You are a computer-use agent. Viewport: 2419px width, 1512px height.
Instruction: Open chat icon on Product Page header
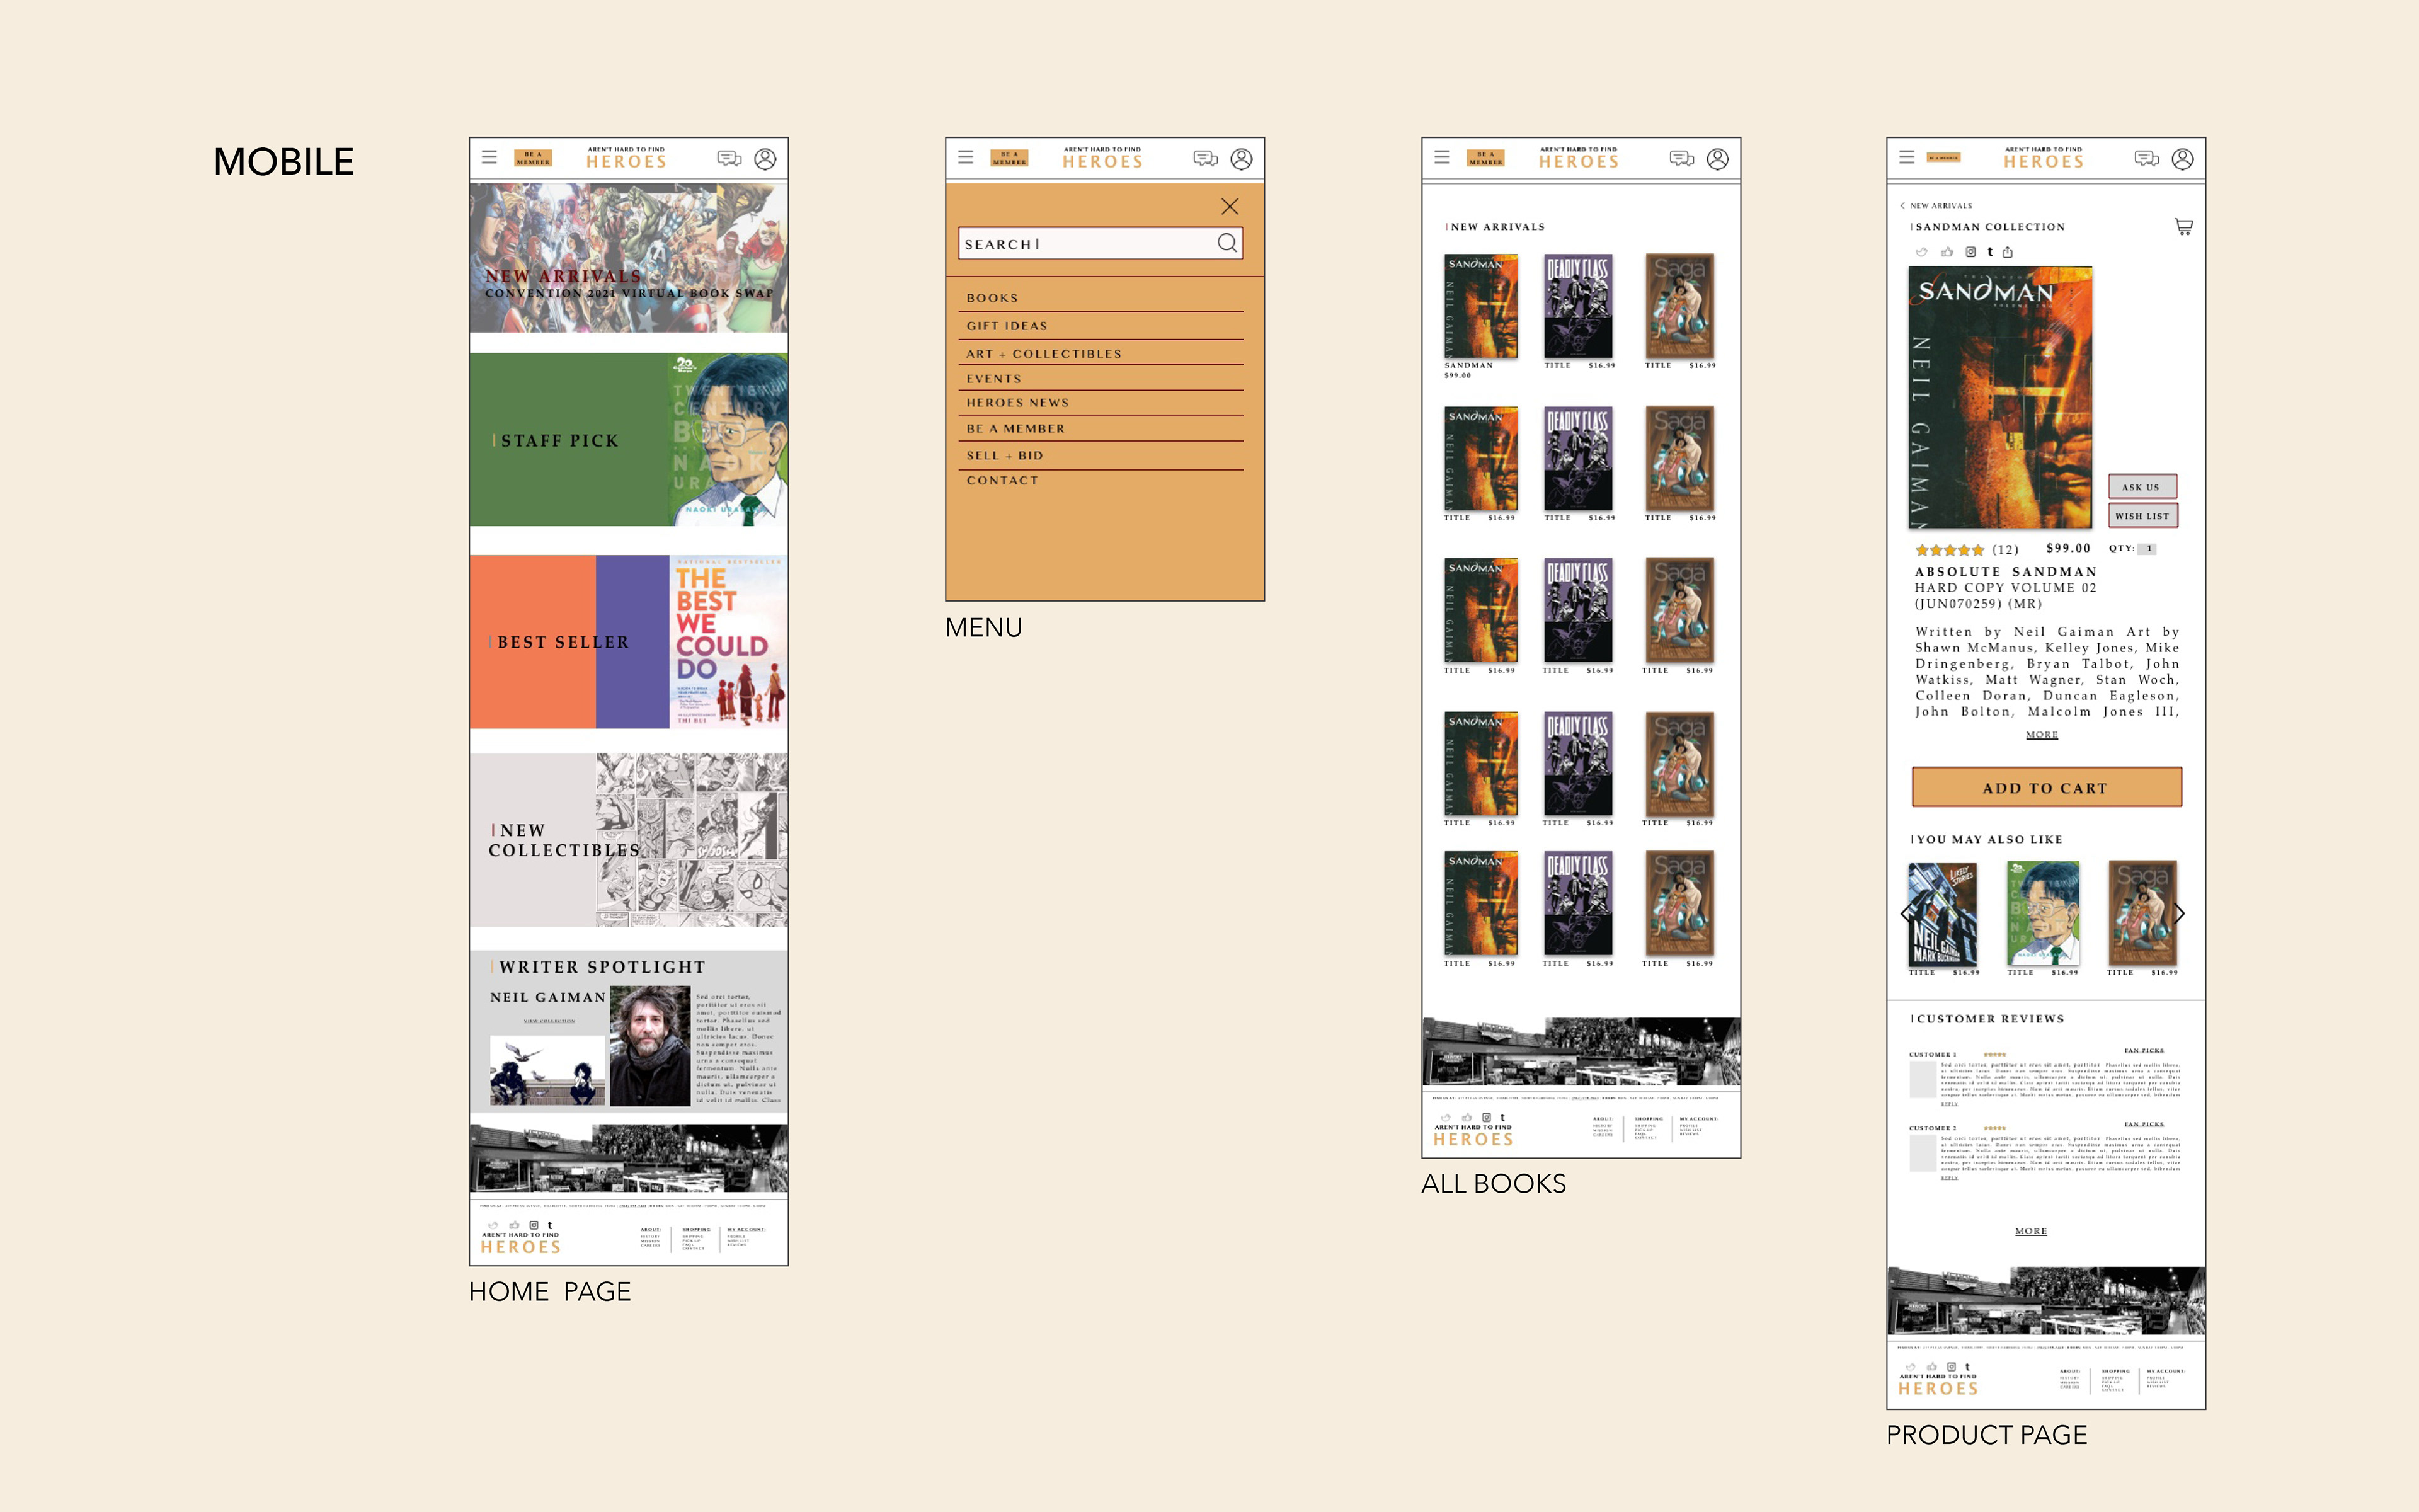(x=2146, y=158)
